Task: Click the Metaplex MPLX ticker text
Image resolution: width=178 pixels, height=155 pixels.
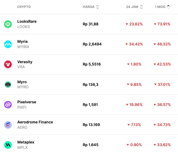Action: (x=23, y=147)
